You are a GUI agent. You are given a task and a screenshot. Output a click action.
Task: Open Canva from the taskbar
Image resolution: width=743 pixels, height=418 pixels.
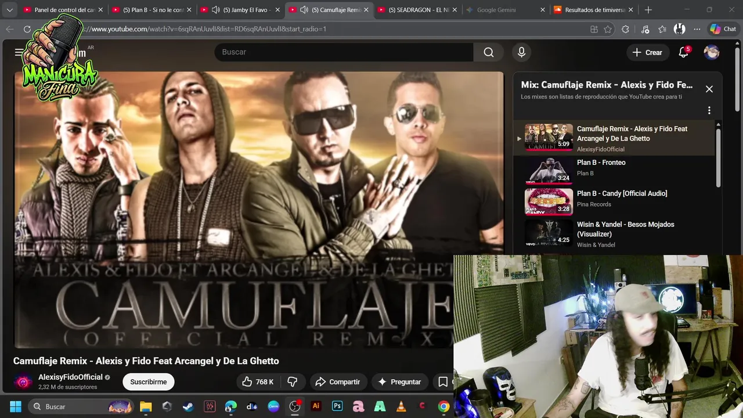(x=273, y=406)
